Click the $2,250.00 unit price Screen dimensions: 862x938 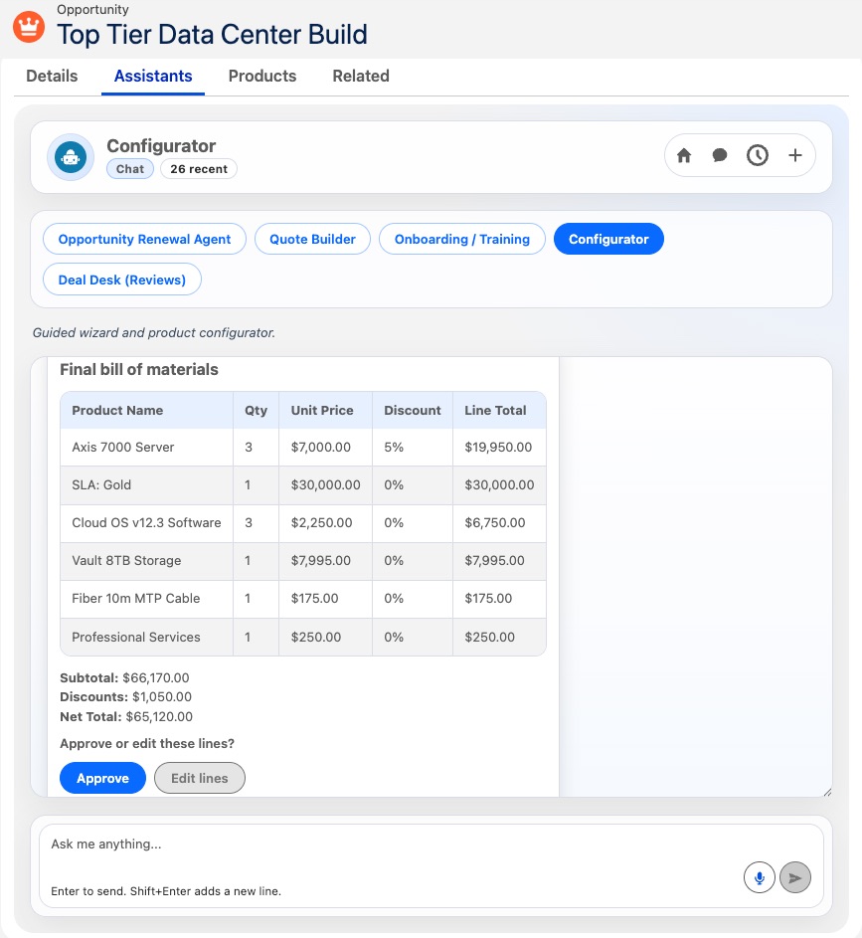tap(325, 523)
